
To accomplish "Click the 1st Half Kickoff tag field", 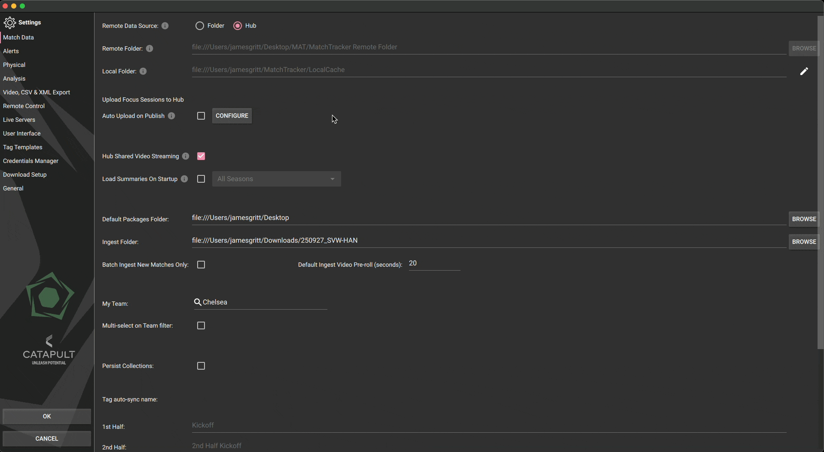I will pos(489,425).
